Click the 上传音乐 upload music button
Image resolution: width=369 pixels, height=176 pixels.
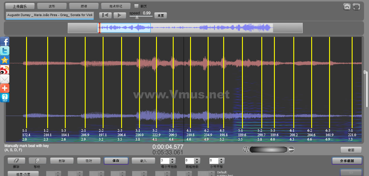[20, 6]
